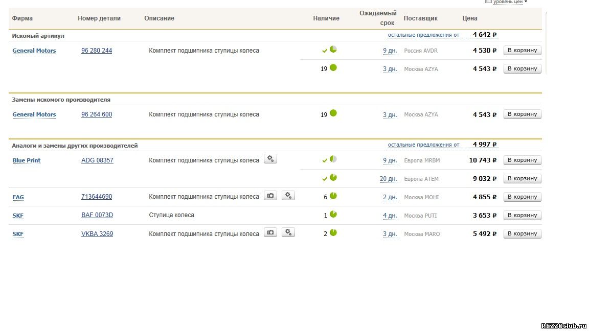Click the 3 дн. delivery term for Москва MARO
This screenshot has width=589, height=331.
(390, 234)
